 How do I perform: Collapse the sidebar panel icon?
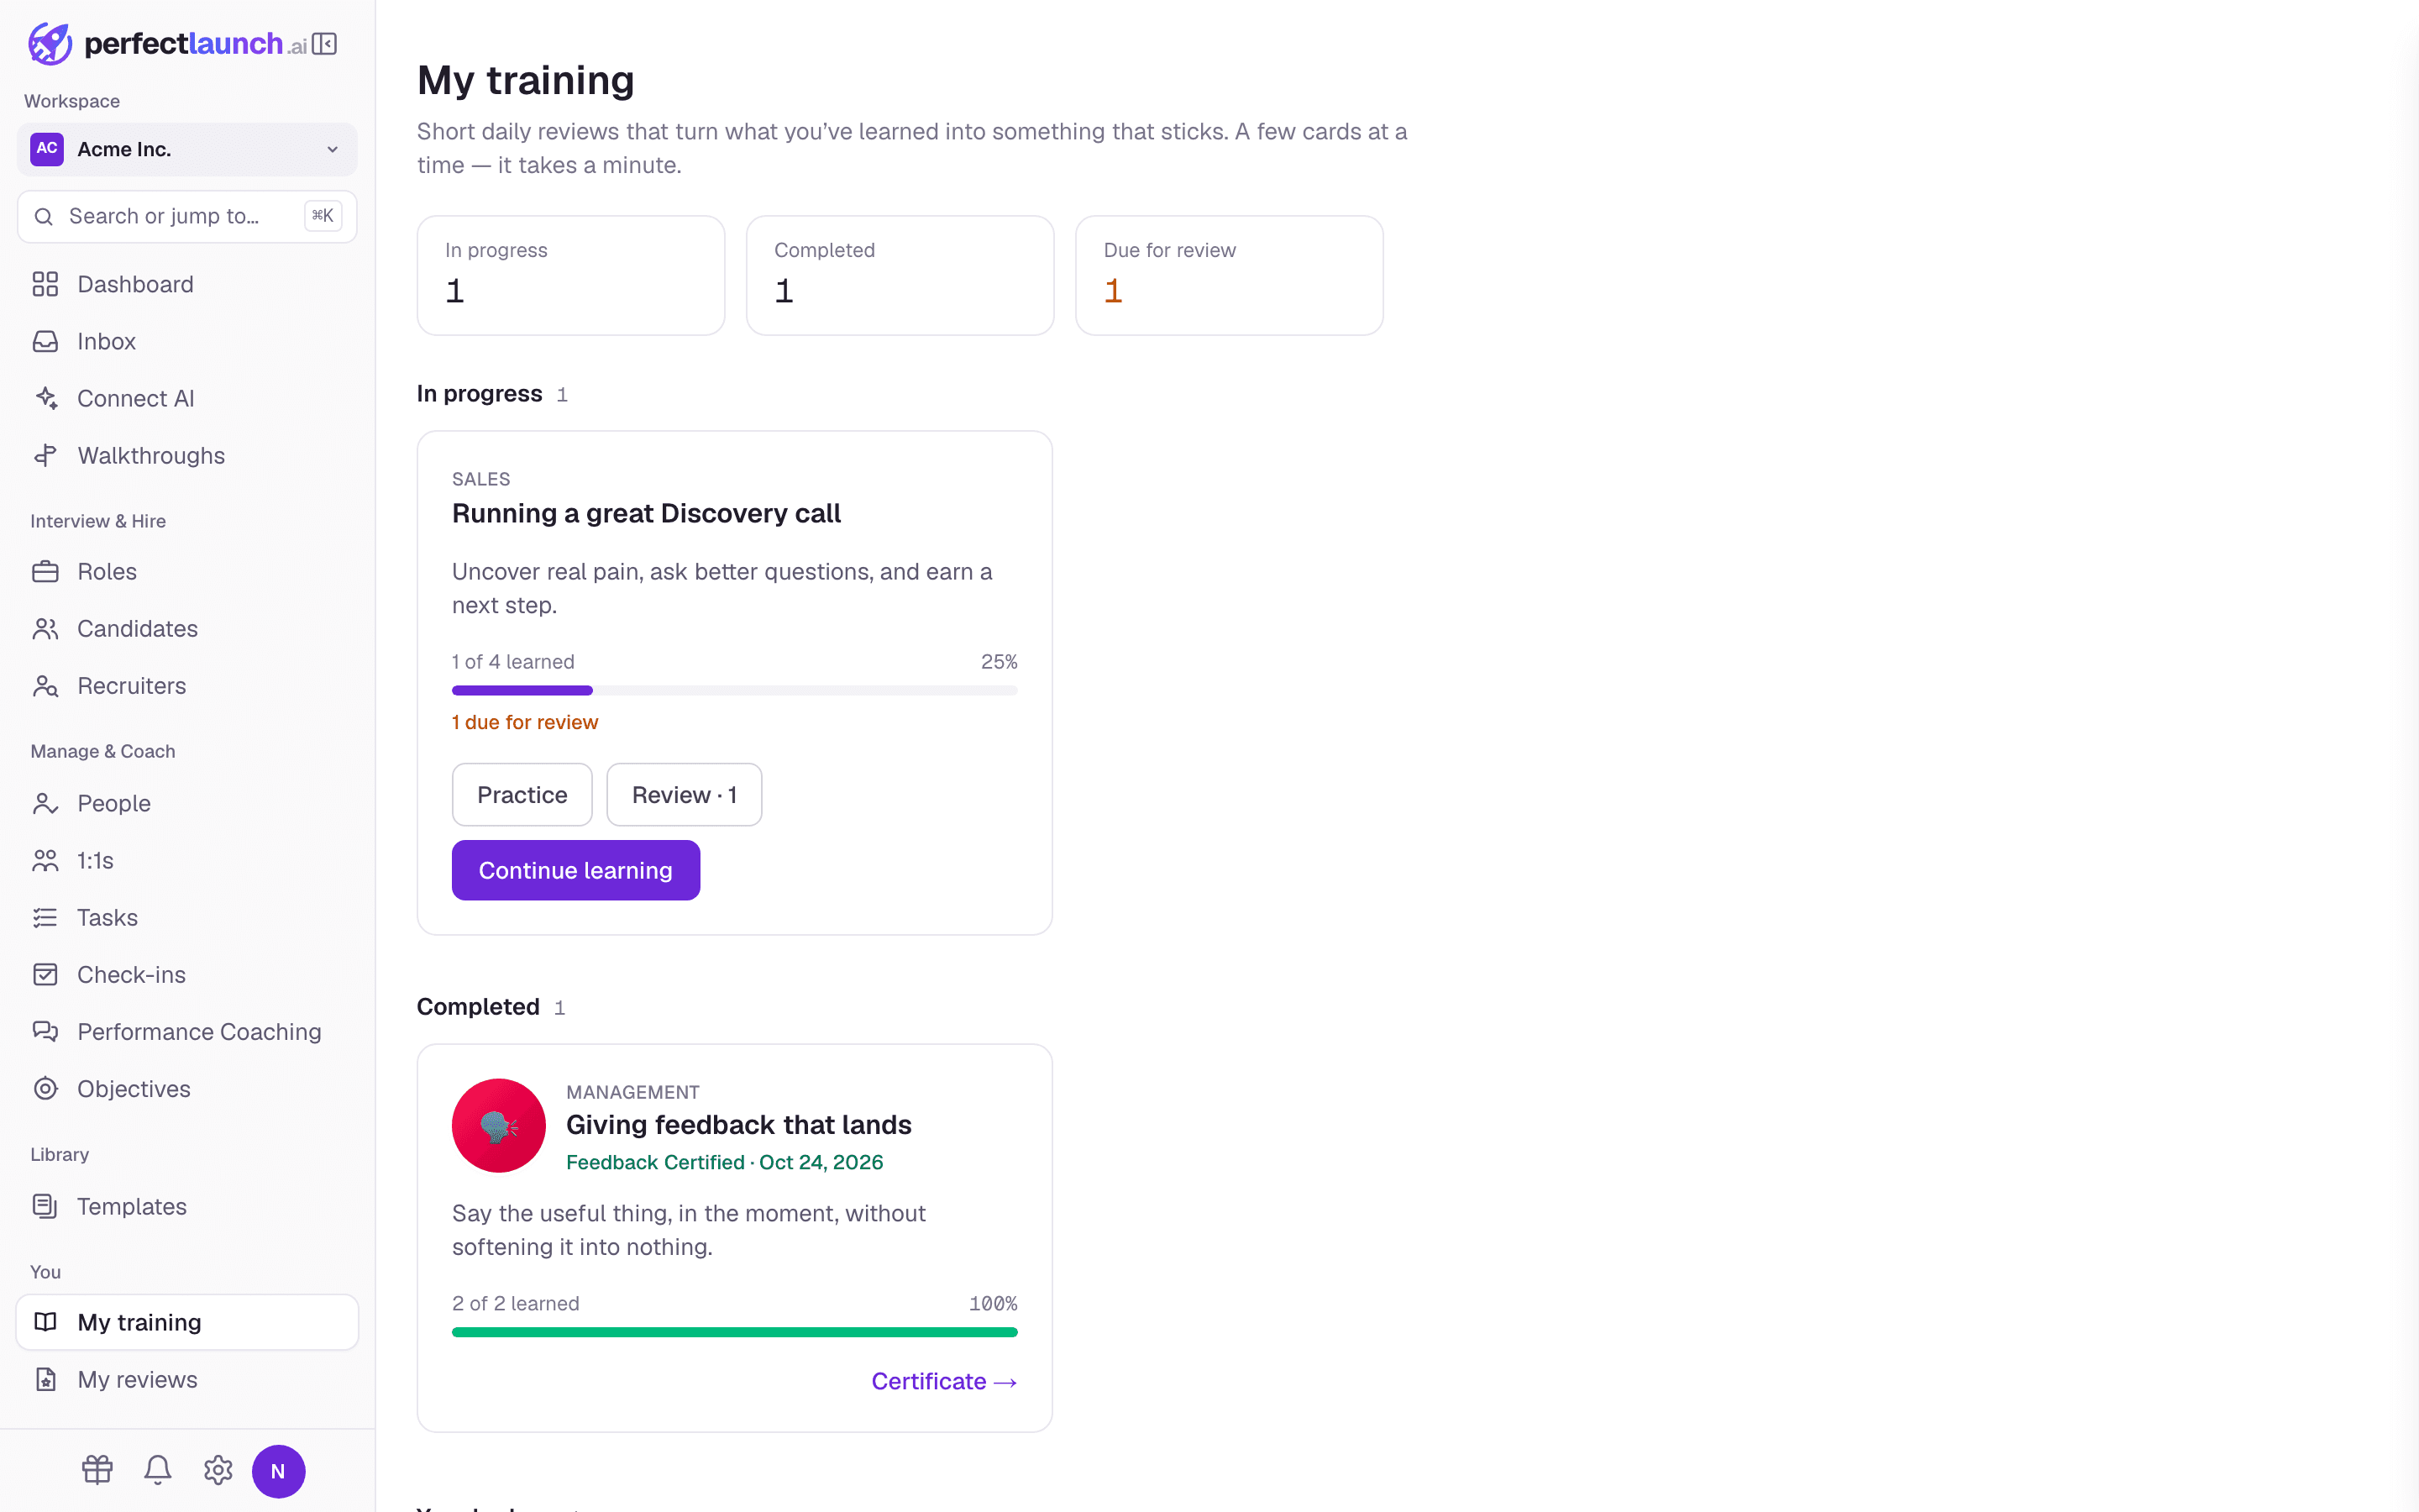(x=325, y=44)
